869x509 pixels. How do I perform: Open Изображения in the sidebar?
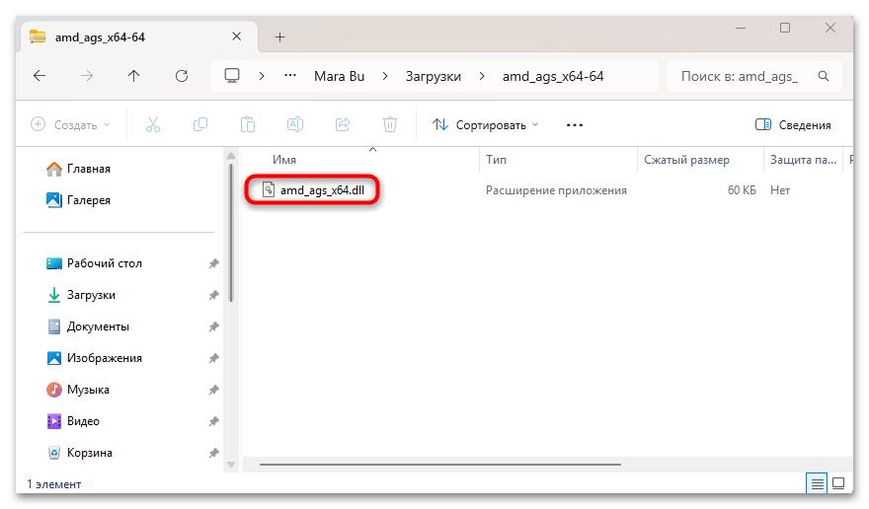(94, 358)
